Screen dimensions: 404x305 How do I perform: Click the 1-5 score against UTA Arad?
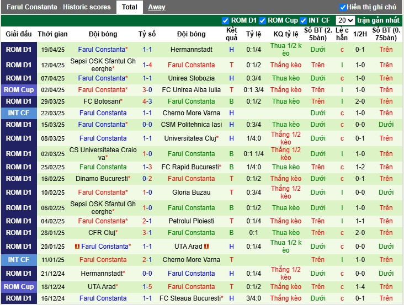pyautogui.click(x=147, y=286)
